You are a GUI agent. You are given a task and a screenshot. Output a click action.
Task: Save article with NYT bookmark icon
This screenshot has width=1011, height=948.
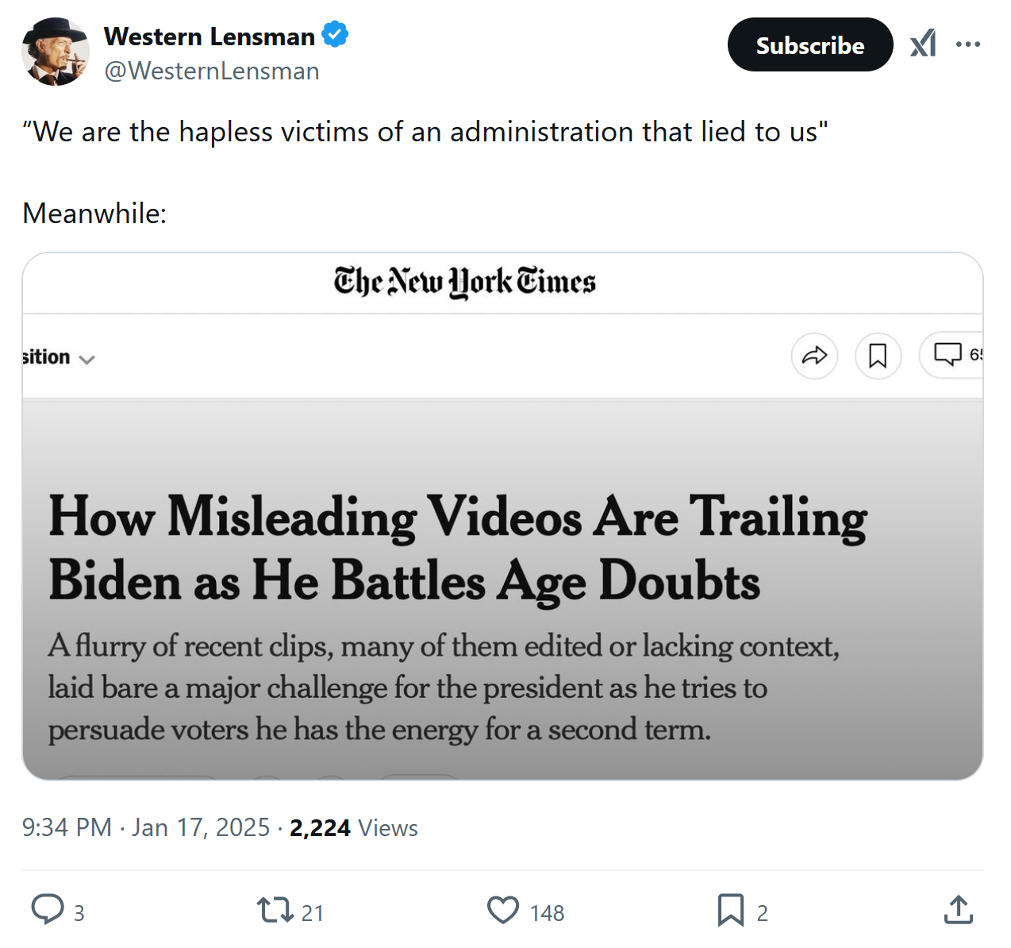click(x=878, y=356)
